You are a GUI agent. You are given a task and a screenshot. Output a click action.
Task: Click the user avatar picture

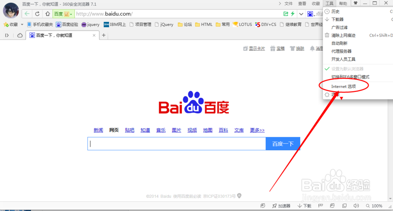click(11, 10)
